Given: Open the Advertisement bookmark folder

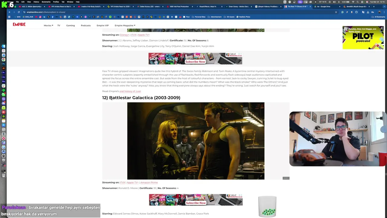Looking at the screenshot, I should pos(215,17).
